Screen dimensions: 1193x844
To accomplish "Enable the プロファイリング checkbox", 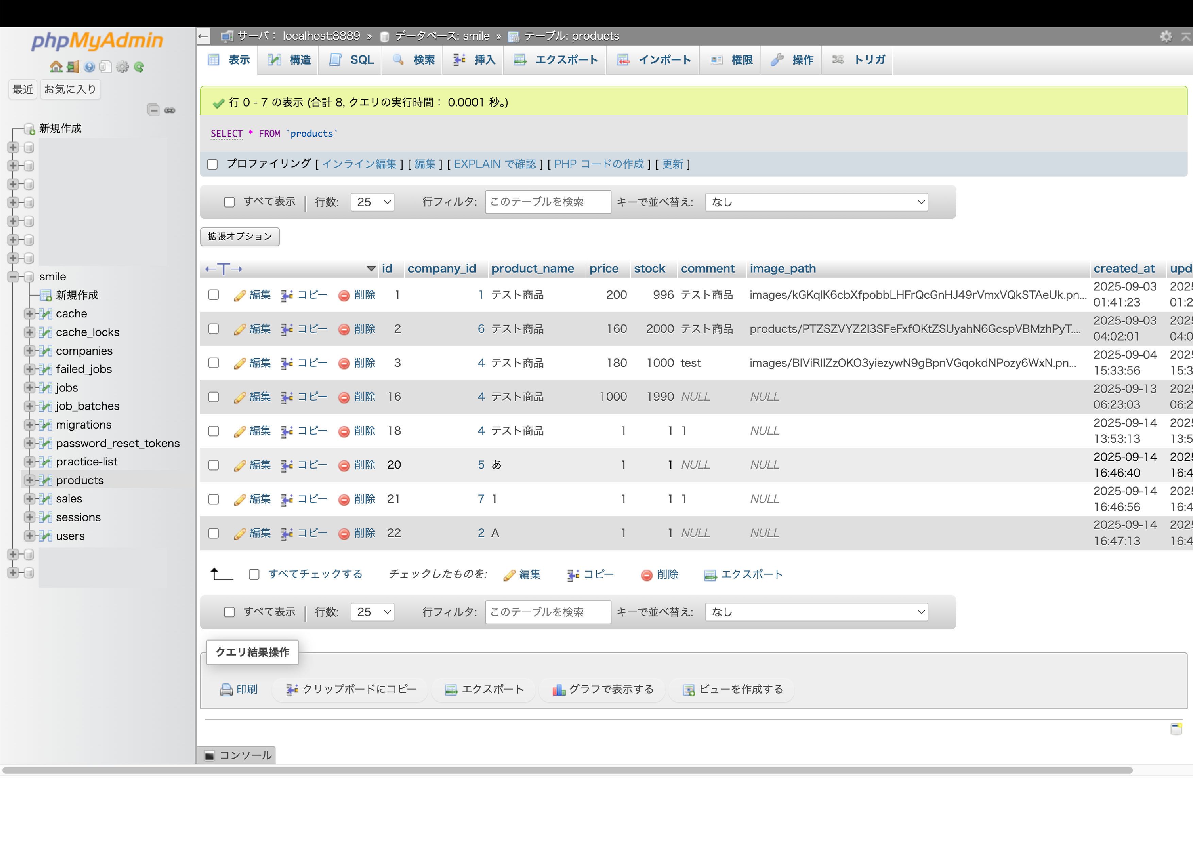I will 212,165.
